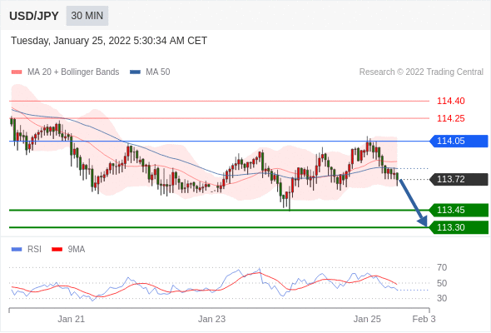
Task: Click the Jan 21 date axis label
Action: click(x=71, y=319)
